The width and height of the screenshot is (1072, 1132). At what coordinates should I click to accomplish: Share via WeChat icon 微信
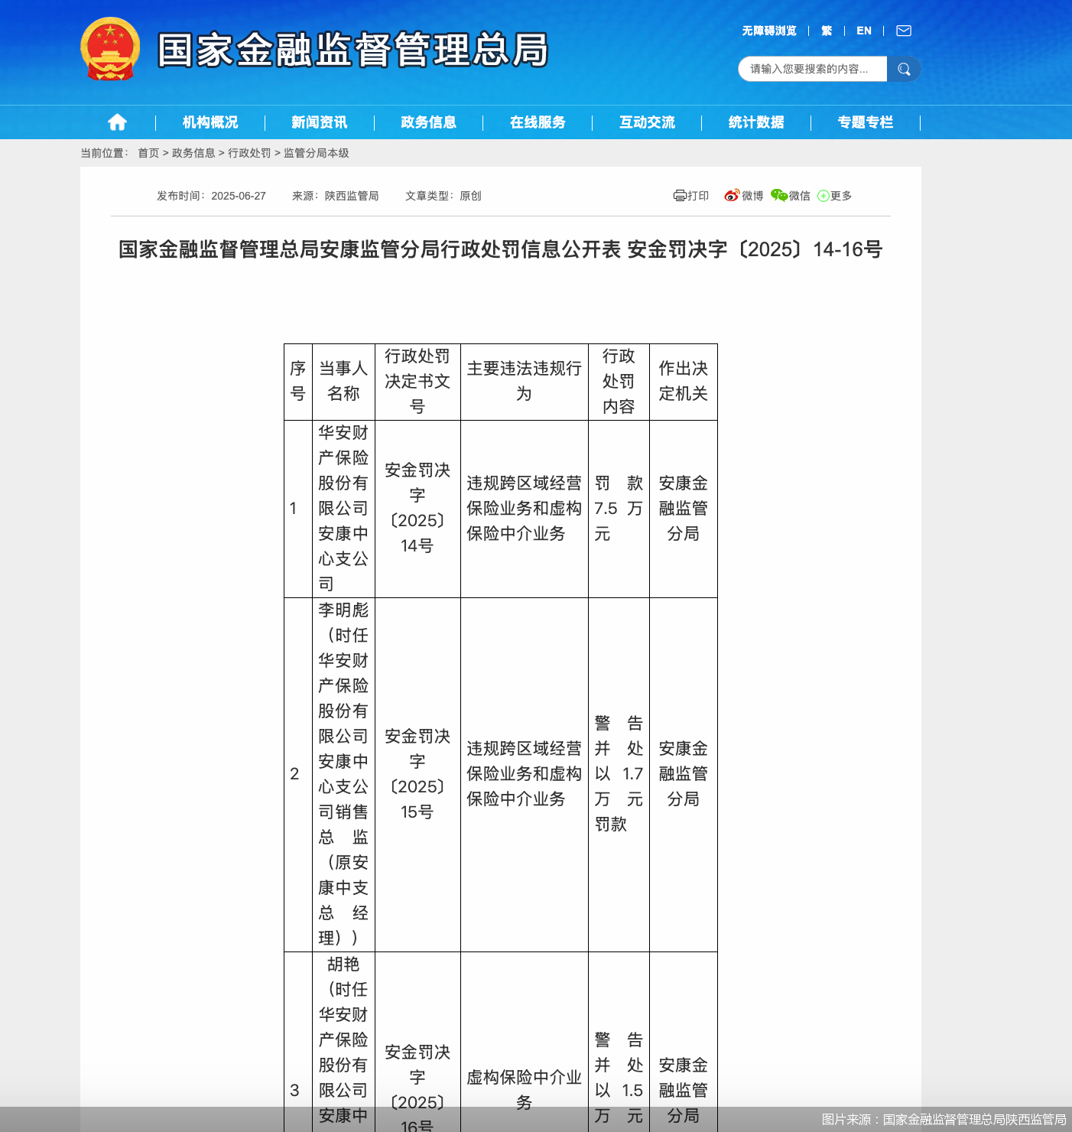(x=791, y=196)
